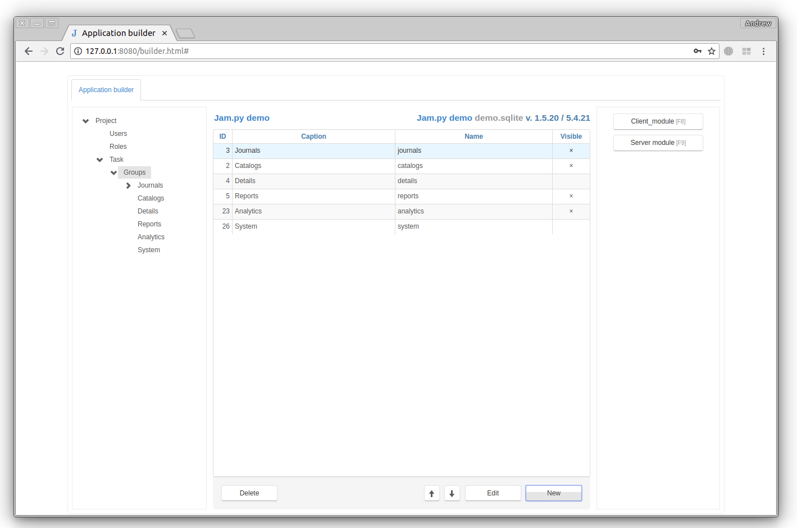Open a new browser tab
The height and width of the screenshot is (528, 797).
185,34
